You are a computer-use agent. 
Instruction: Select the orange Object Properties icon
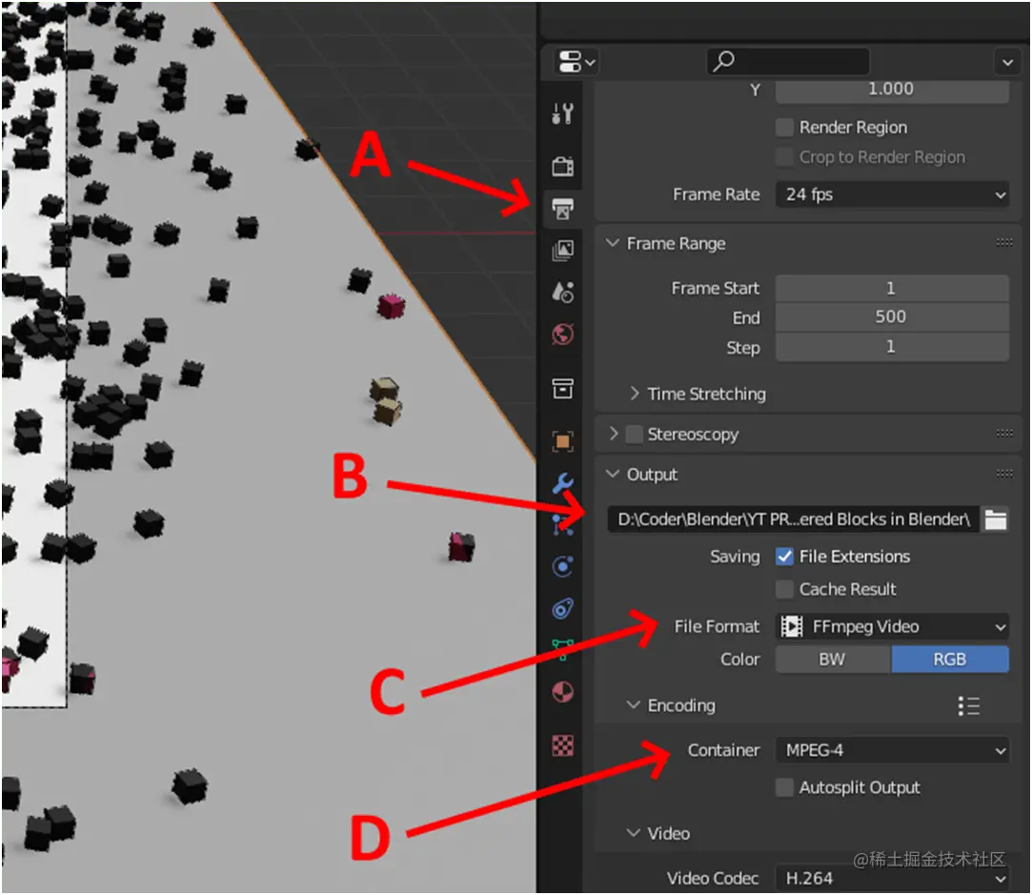coord(562,441)
